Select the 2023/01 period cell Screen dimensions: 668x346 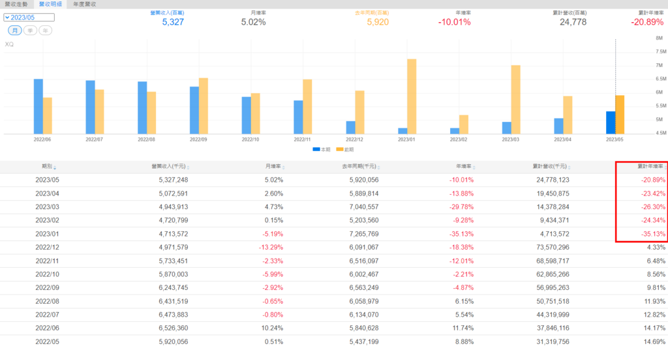tap(47, 234)
